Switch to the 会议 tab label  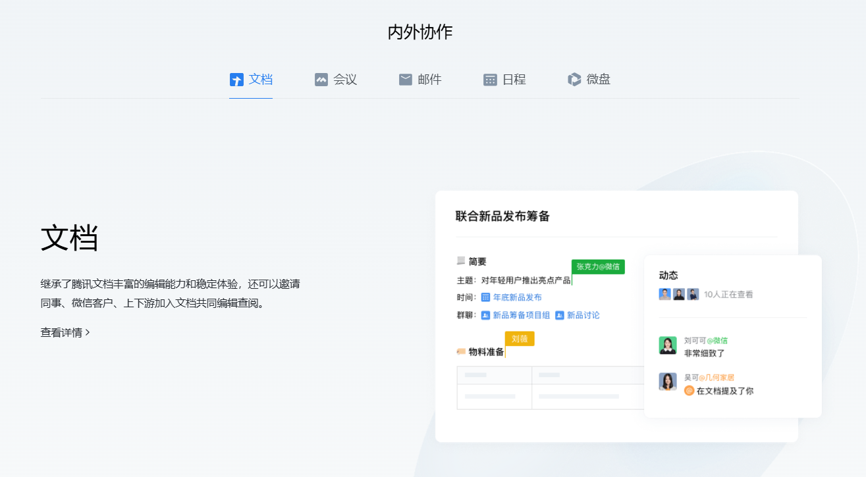pos(345,80)
